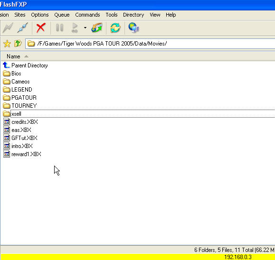Open the Commands menu
The height and width of the screenshot is (260, 275).
coord(87,15)
